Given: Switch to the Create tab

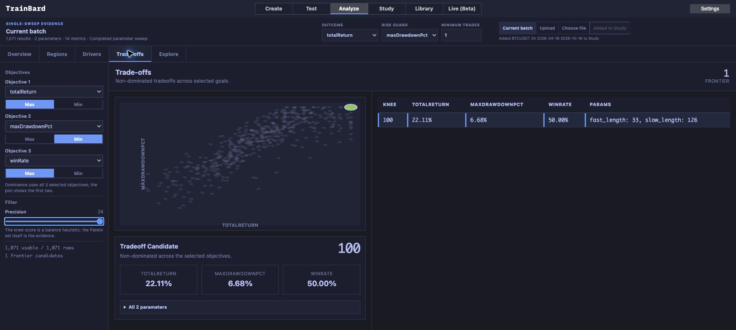Looking at the screenshot, I should (274, 9).
